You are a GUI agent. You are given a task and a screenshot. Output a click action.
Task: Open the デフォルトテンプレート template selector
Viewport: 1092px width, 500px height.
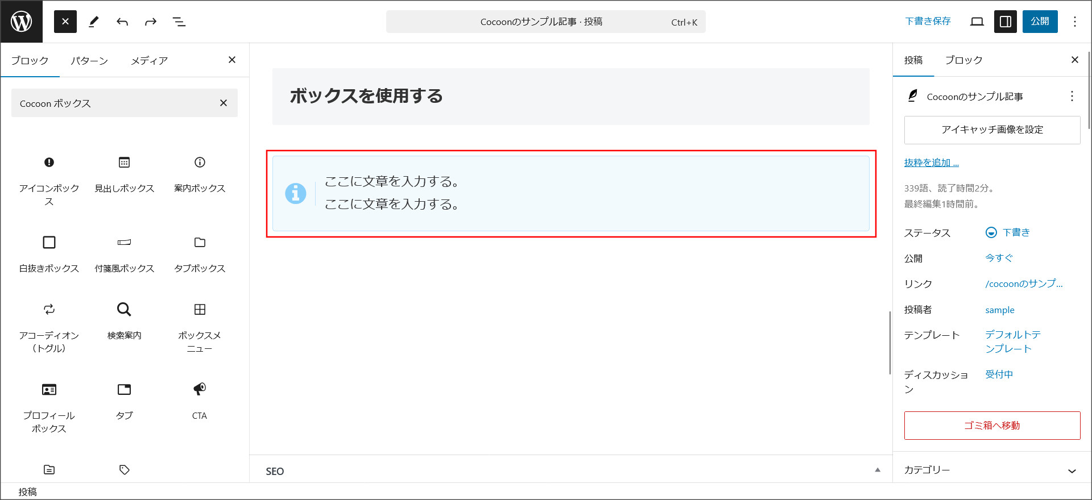(1013, 341)
